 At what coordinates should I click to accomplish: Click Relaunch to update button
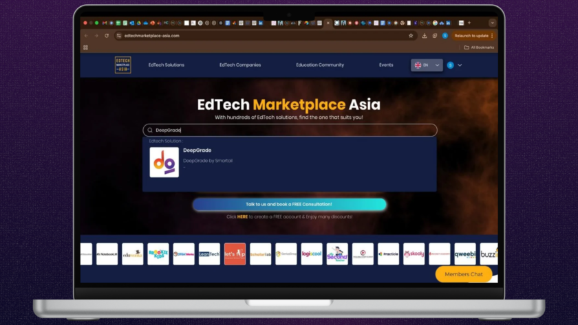471,36
